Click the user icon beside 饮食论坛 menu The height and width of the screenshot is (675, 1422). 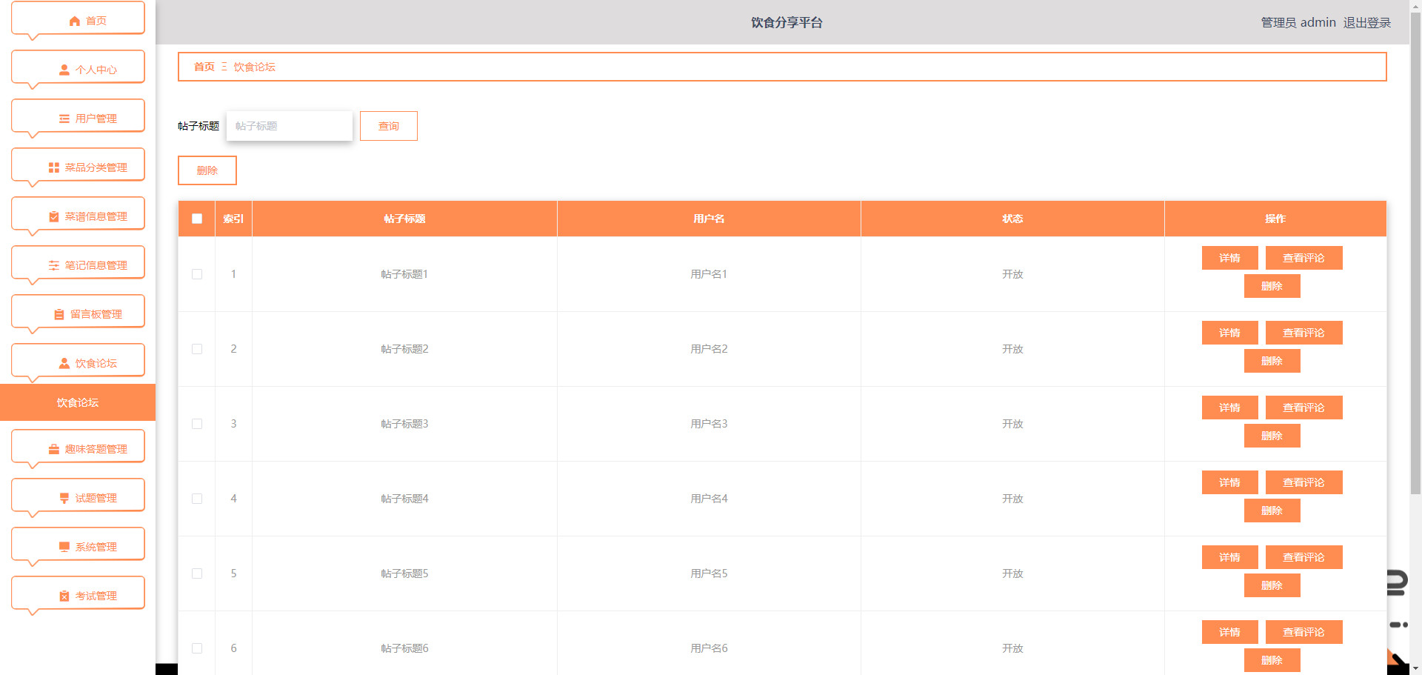pos(64,364)
